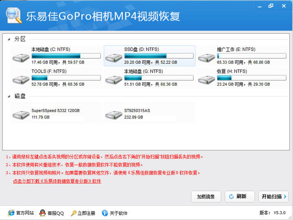This screenshot has height=220, width=293.
Task: Click the size text 111.79 GB
Action: pos(41,117)
